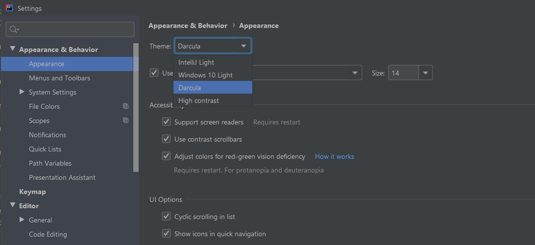Click inside the settings search field
The height and width of the screenshot is (245, 535).
70,29
